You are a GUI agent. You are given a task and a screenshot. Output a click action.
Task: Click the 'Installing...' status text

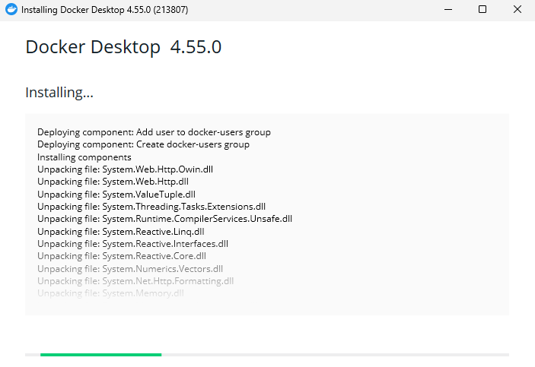pos(59,93)
